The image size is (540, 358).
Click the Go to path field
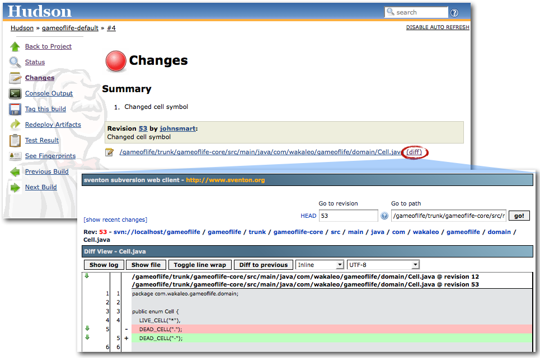pos(448,216)
